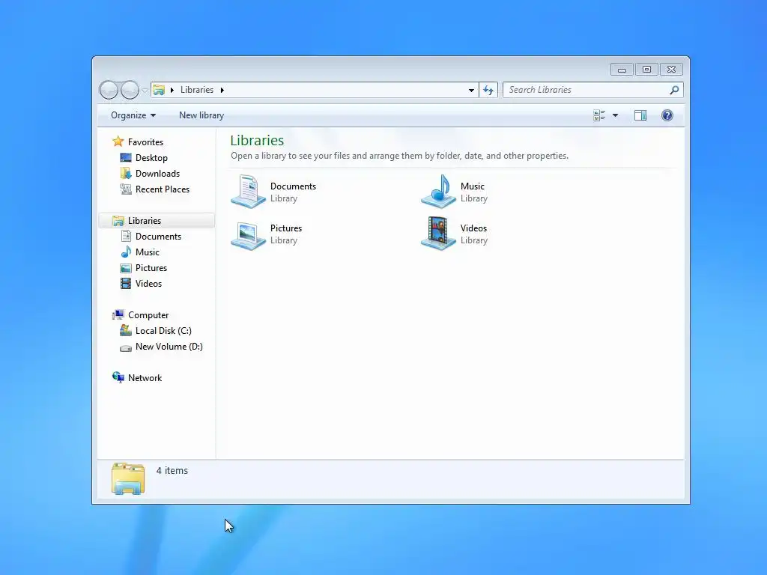Click the Downloads folder icon in sidebar
767x575 pixels.
click(126, 174)
